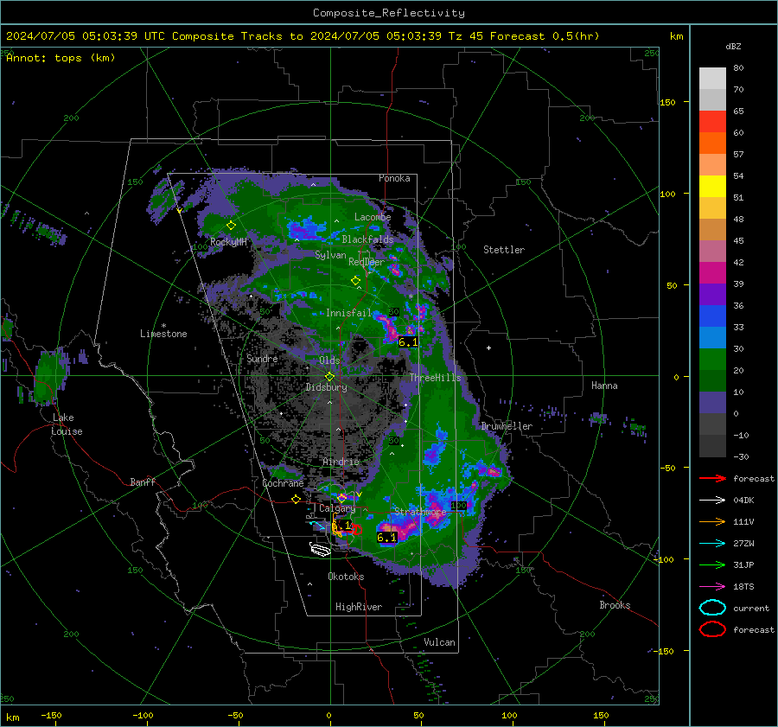
Task: Click the Strathmore city label
Action: [420, 511]
